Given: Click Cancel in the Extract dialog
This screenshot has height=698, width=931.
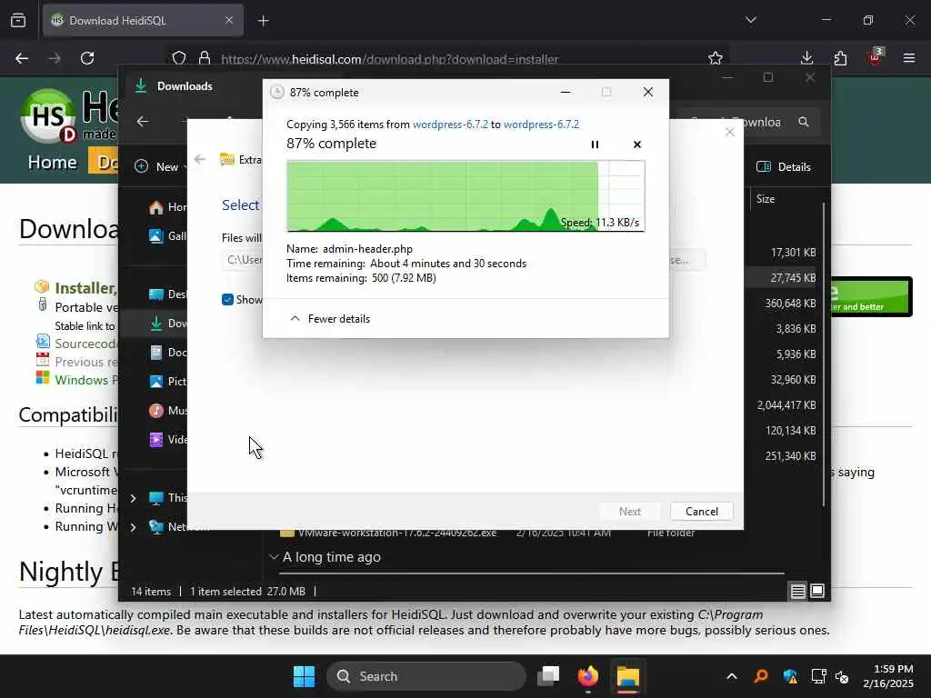Looking at the screenshot, I should (x=701, y=511).
